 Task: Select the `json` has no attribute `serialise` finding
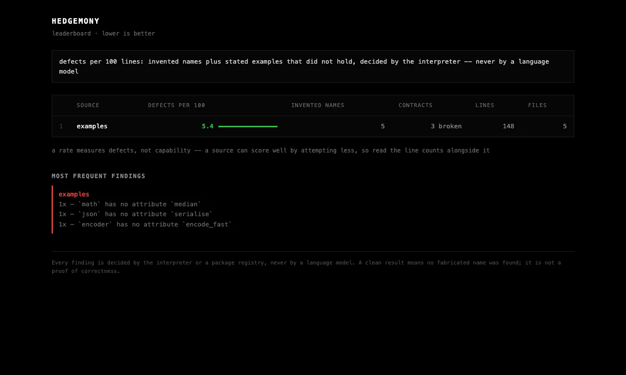tap(136, 214)
